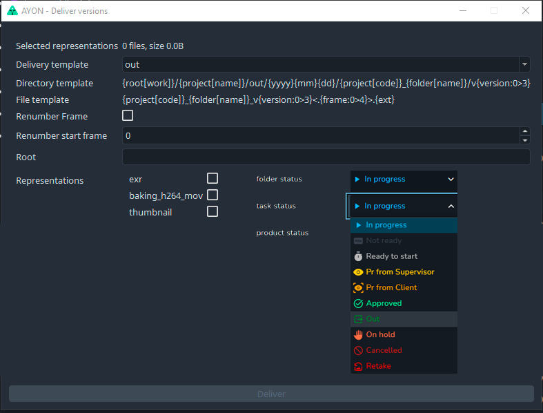This screenshot has height=413, width=543.
Task: Click the Representations label
Action: coord(50,181)
